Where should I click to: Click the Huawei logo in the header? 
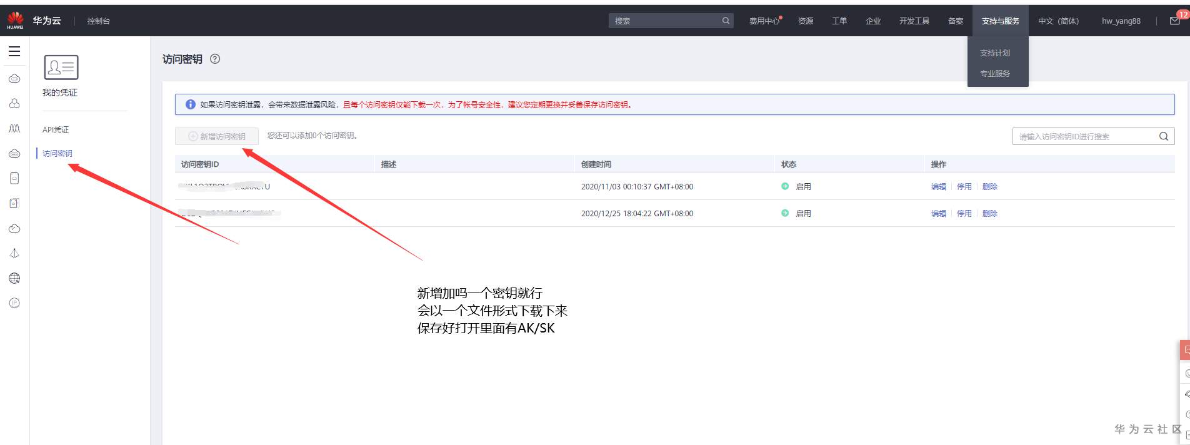click(x=15, y=20)
